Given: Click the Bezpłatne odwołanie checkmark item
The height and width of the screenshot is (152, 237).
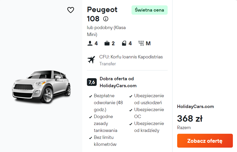Looking at the screenshot, I should (x=108, y=103).
